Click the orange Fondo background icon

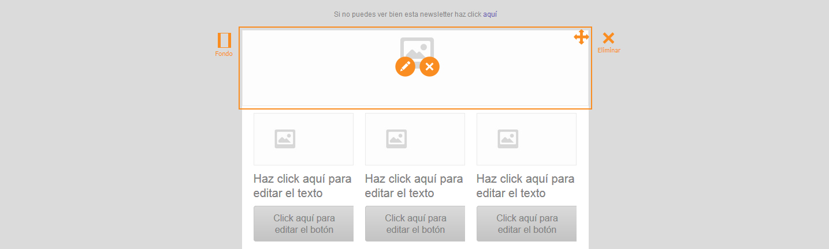pos(224,40)
